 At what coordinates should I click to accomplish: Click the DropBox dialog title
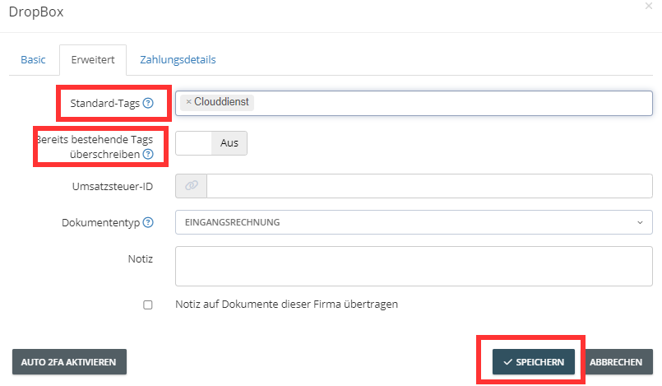(x=36, y=12)
